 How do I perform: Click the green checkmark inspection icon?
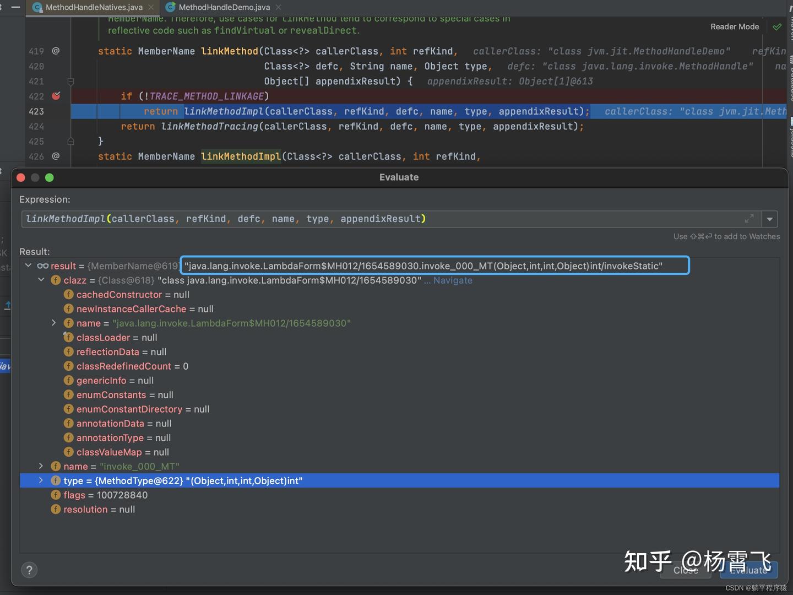(x=777, y=26)
